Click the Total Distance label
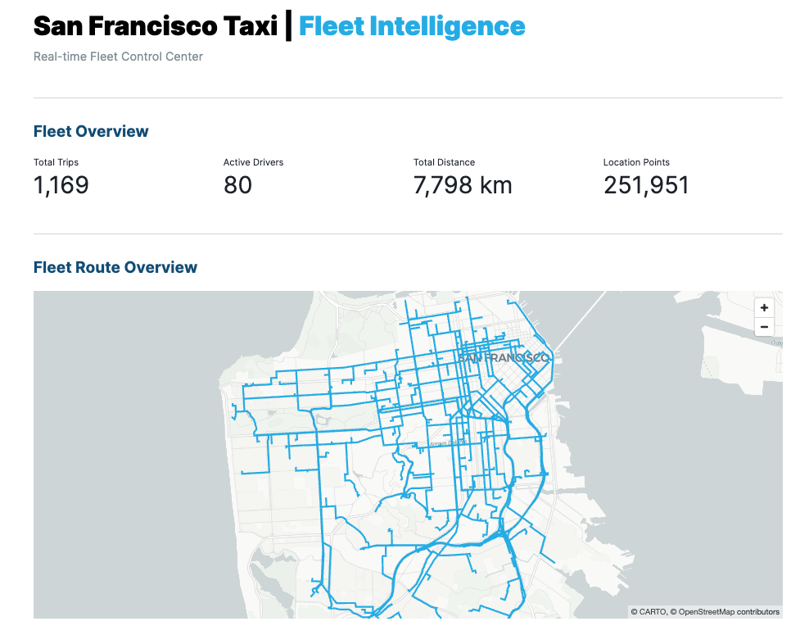This screenshot has width=800, height=635. click(444, 162)
